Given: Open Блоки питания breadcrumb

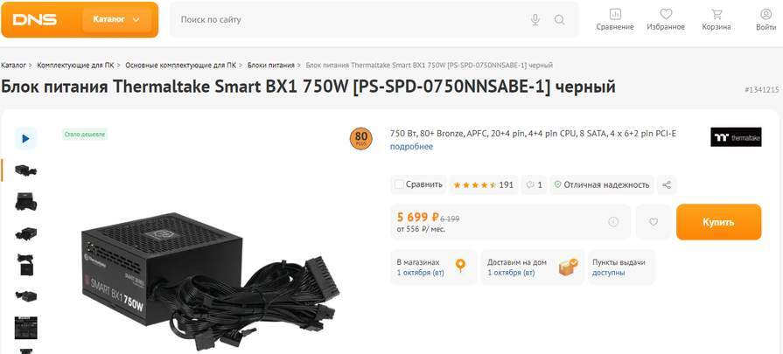Looking at the screenshot, I should click(x=270, y=66).
